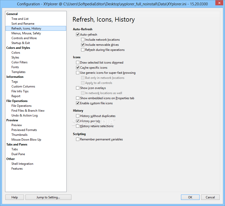This screenshot has width=225, height=206.
Task: Select Color Filters in the list
Action: [x=20, y=62]
